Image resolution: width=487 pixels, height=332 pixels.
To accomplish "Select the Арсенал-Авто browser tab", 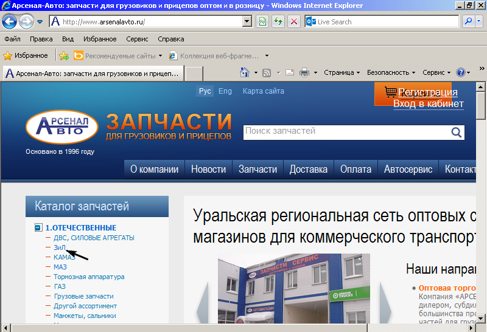I will 93,74.
